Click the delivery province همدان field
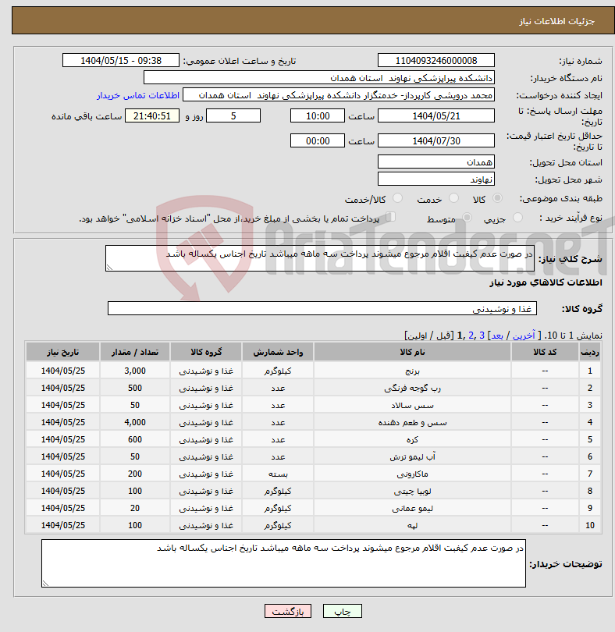 pyautogui.click(x=436, y=162)
